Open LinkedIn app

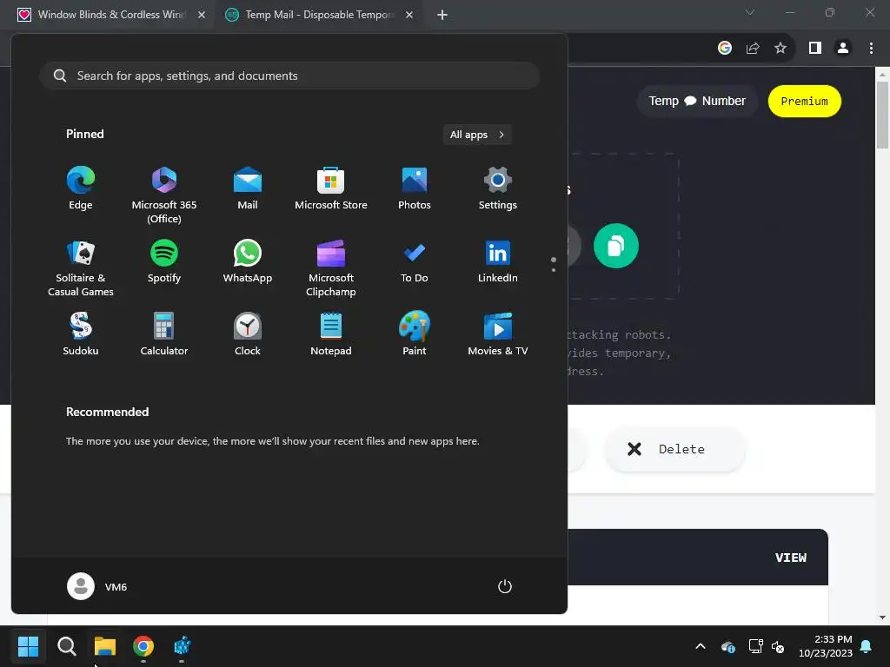tap(498, 262)
